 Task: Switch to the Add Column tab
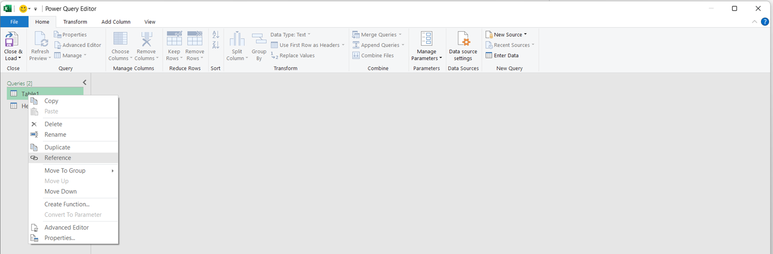click(116, 22)
